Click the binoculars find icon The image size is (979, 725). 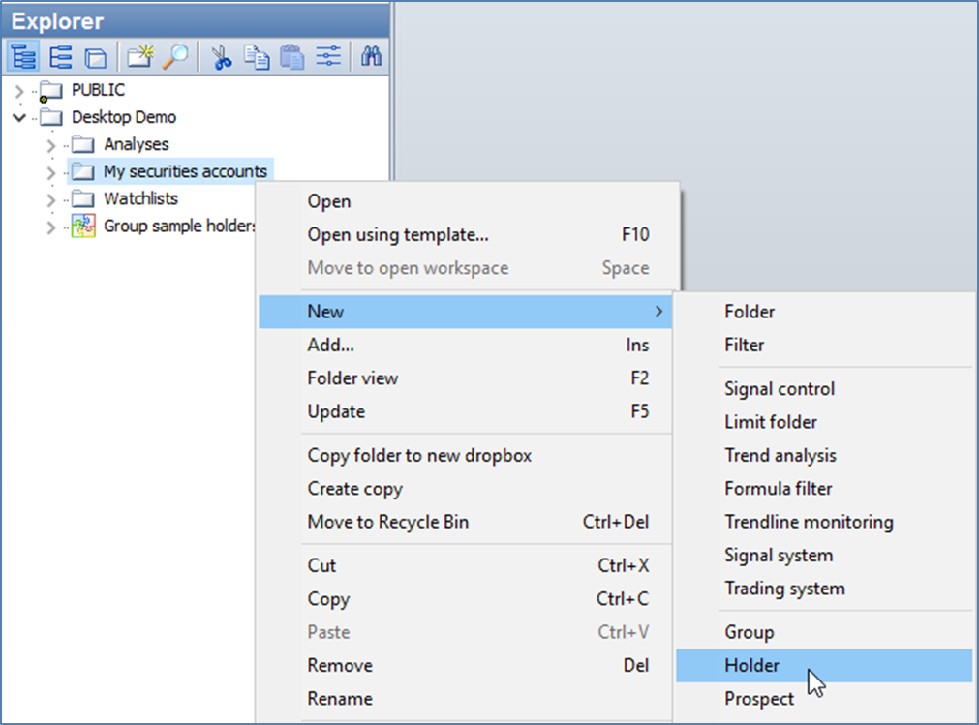tap(371, 58)
